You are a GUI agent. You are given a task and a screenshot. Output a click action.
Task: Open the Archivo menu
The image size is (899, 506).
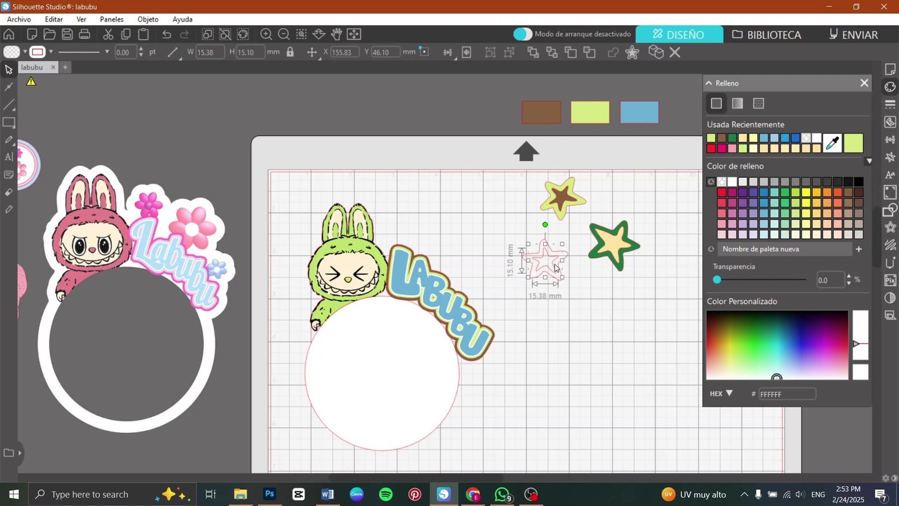(19, 19)
